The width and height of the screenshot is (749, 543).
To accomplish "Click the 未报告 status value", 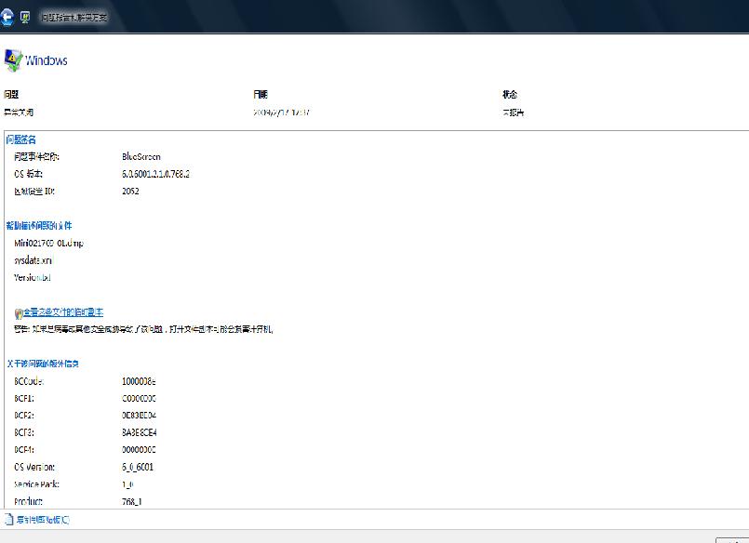I will click(513, 113).
